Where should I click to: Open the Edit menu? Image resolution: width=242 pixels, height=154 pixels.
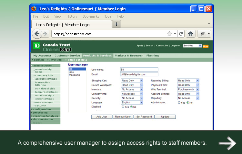coord(46,16)
